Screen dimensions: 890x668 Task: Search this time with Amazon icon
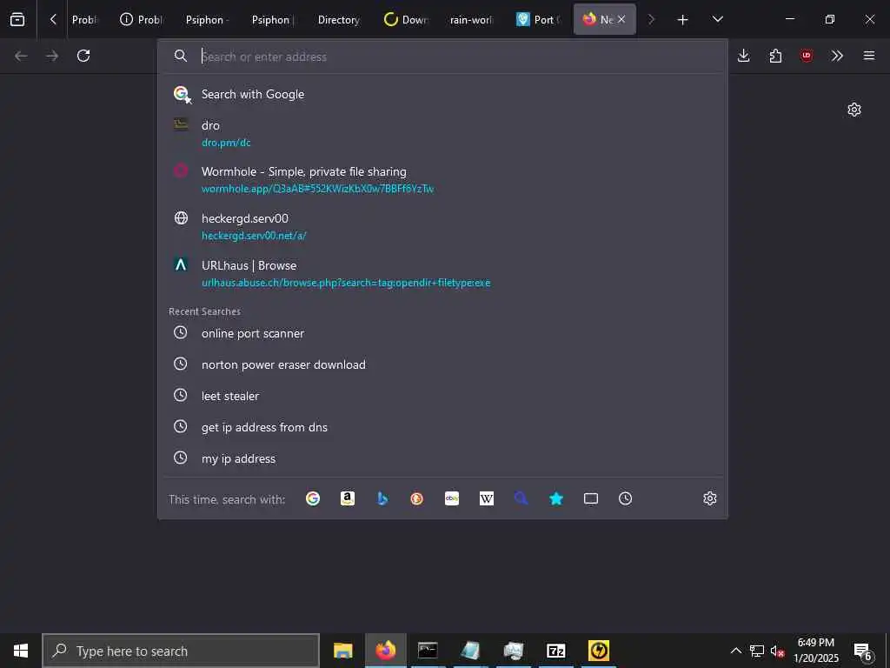coord(348,498)
